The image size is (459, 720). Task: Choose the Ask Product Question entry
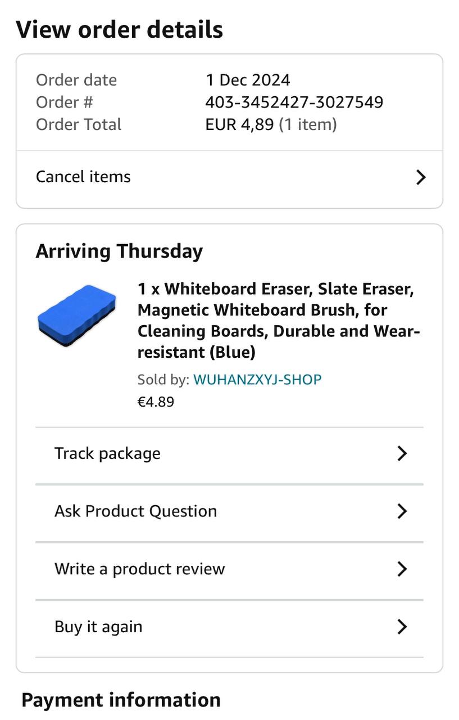(135, 511)
